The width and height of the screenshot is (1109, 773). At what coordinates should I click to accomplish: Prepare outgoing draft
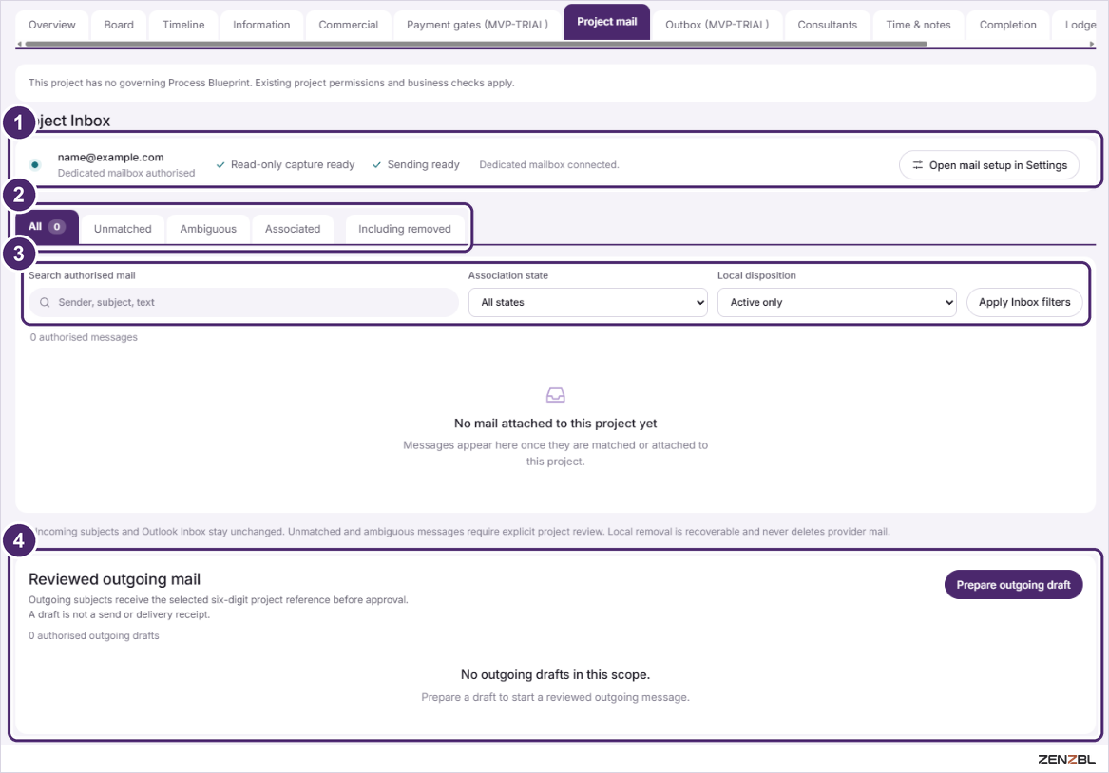tap(1014, 584)
